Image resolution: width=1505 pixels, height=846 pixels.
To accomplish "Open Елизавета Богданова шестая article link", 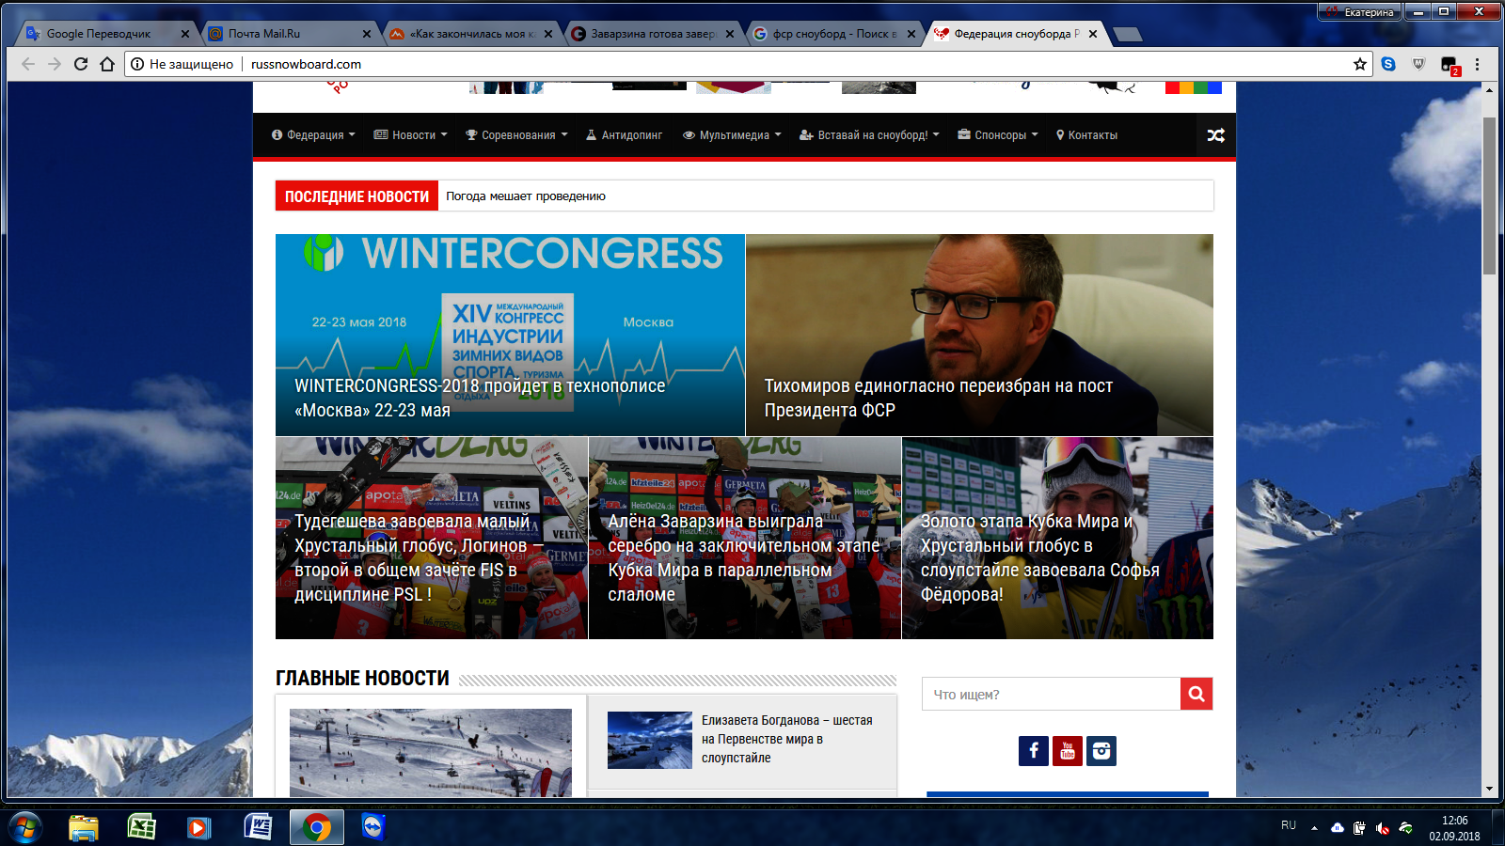I will [786, 739].
